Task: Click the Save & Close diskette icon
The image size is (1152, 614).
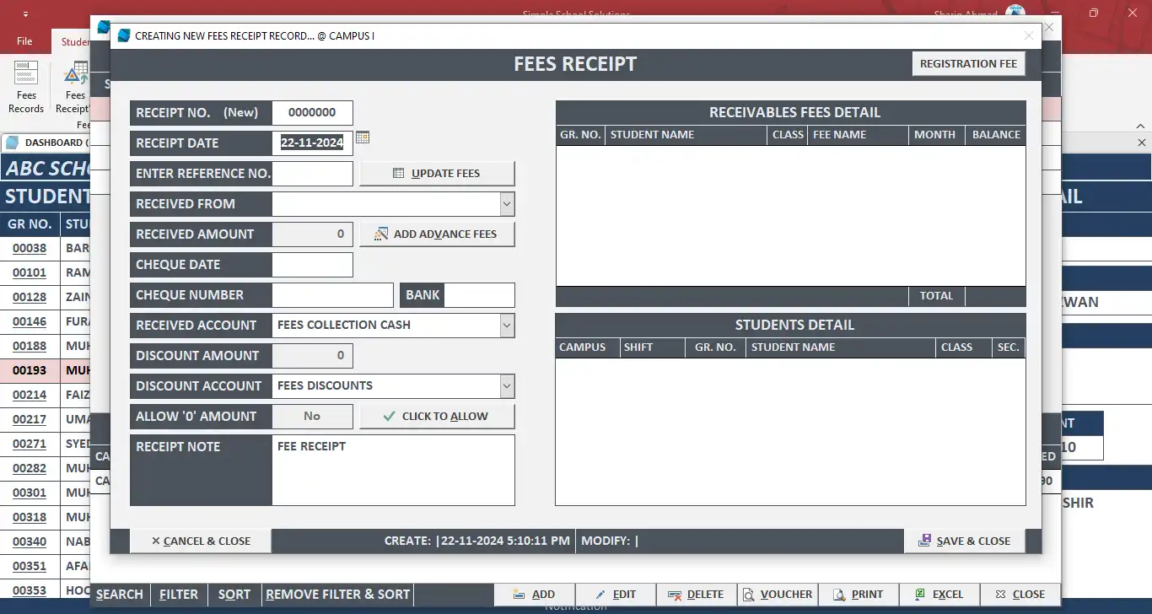Action: coord(923,541)
